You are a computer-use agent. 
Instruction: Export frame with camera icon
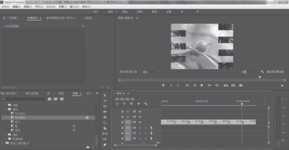coord(241,85)
